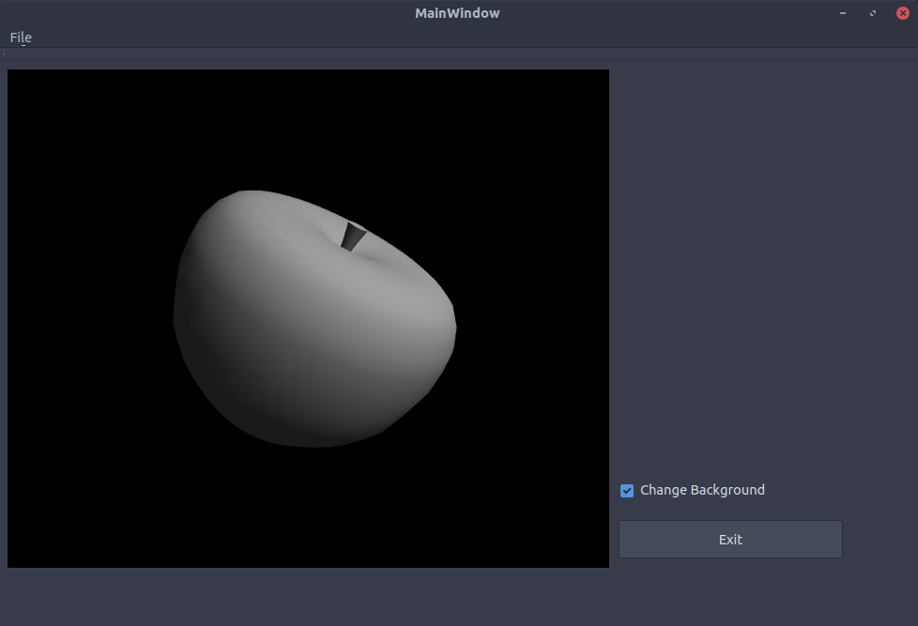This screenshot has width=918, height=626.
Task: Click the Change Background label text
Action: [701, 490]
